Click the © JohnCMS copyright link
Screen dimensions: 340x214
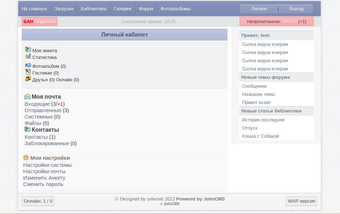point(170,204)
